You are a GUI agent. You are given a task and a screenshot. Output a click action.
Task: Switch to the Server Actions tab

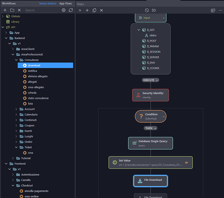coord(48,4)
